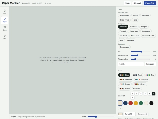
Task: Set ink count to 4
Action: pos(145,94)
